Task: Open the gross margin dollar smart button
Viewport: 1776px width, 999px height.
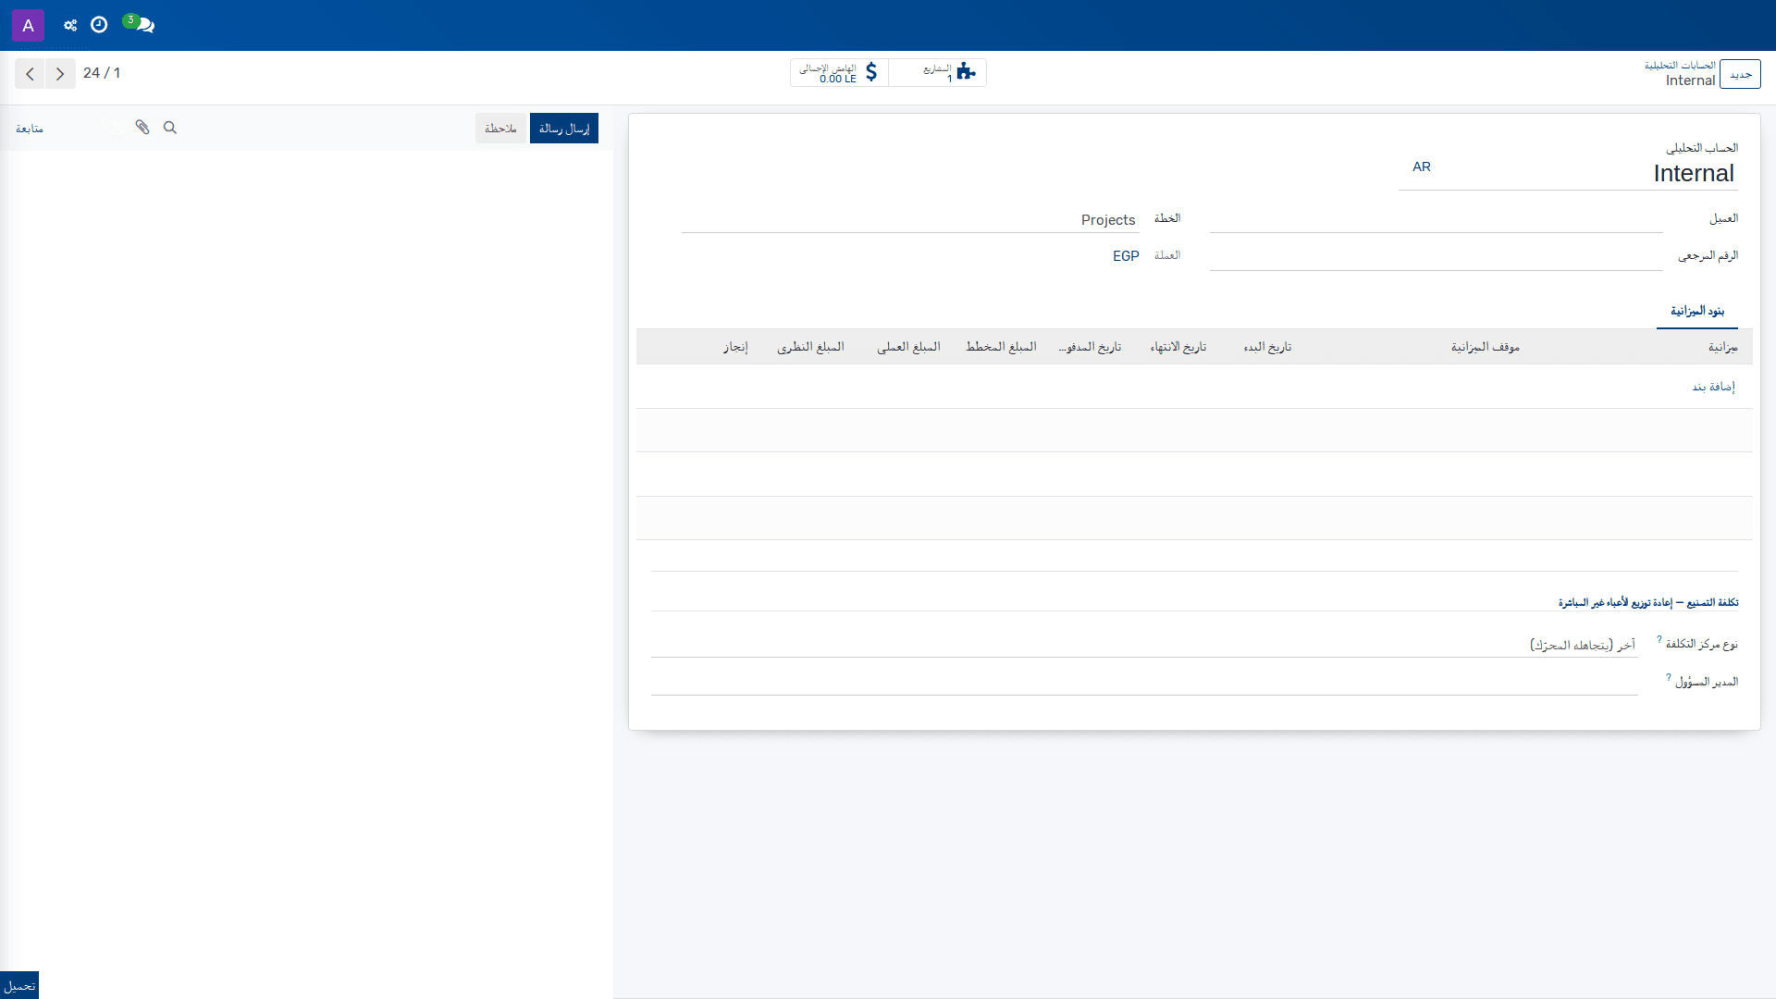Action: coord(839,73)
